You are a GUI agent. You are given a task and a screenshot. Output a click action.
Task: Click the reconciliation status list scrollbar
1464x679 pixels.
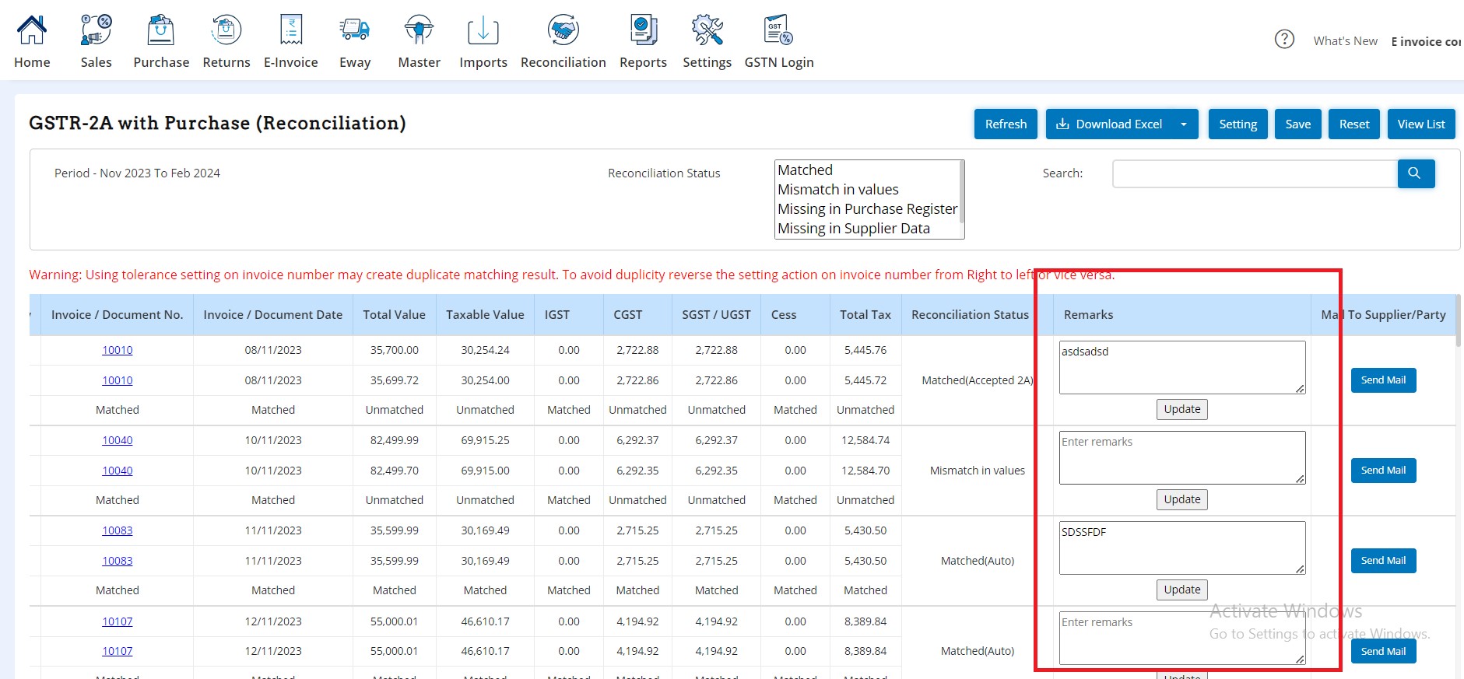pos(962,192)
